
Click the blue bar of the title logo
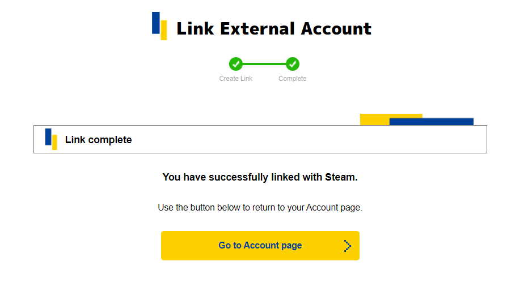[155, 23]
